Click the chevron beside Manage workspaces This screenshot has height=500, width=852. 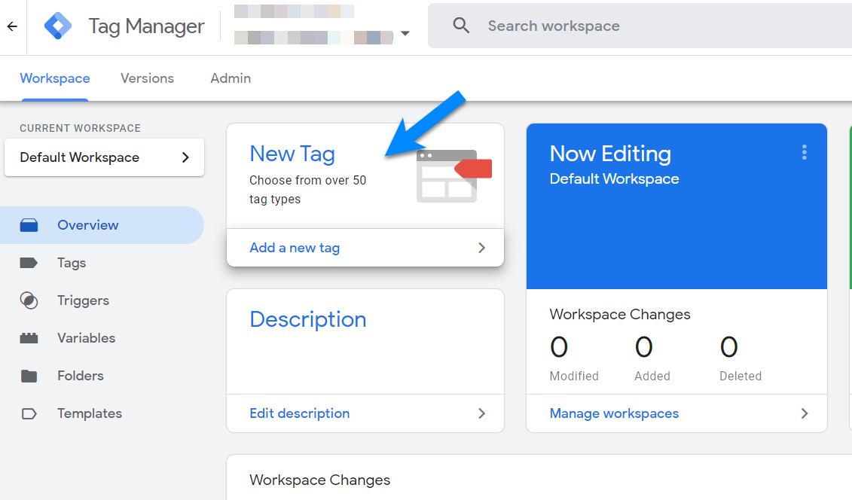(x=804, y=413)
